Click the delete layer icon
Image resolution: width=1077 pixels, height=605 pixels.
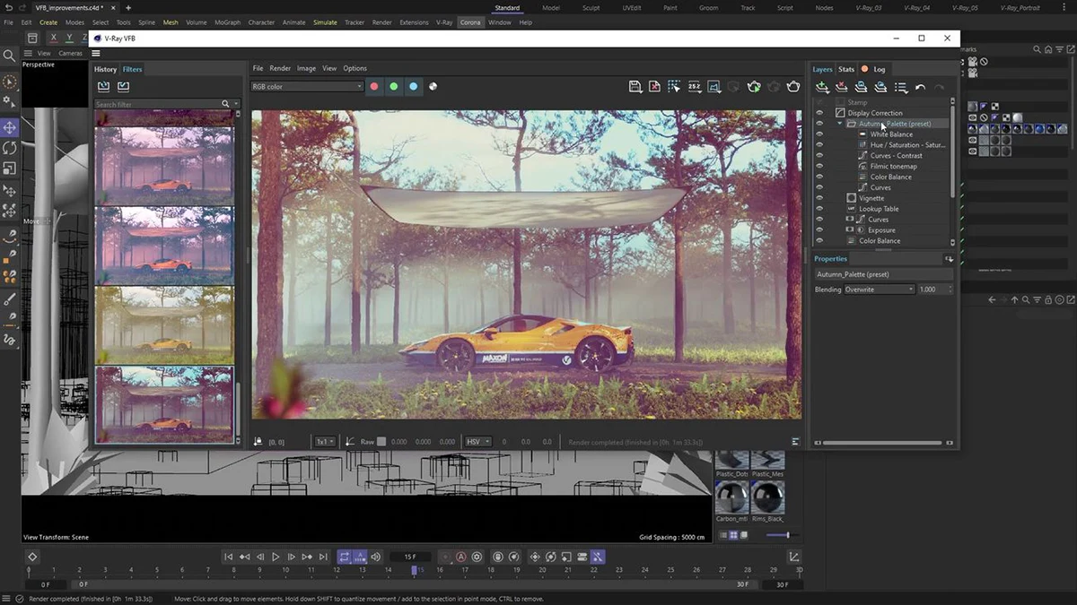click(x=841, y=87)
